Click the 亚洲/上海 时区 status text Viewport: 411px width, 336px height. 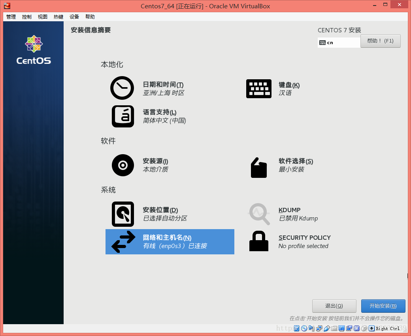[x=164, y=93]
